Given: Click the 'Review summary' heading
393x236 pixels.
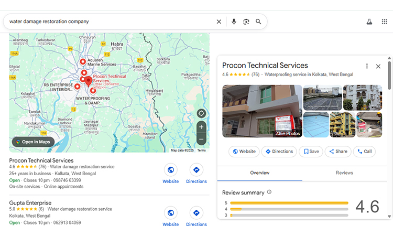Looking at the screenshot, I should [243, 192].
